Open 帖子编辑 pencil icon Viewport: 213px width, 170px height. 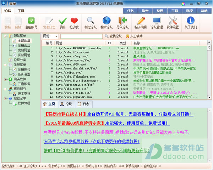point(141,23)
